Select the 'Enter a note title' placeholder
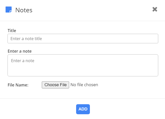Screen dimensions: 165x119 coord(26,39)
